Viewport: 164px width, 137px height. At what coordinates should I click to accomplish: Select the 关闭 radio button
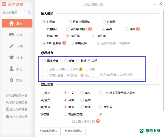click(89, 61)
